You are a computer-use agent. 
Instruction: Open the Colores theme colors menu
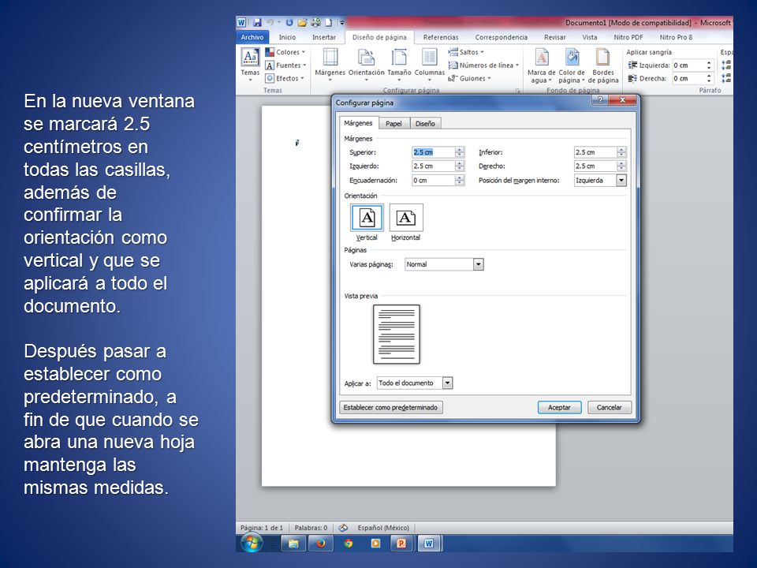285,52
